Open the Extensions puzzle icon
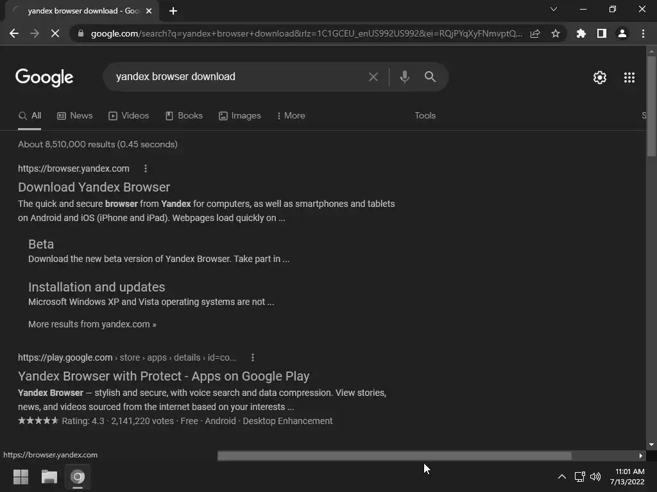657x492 pixels. [581, 33]
